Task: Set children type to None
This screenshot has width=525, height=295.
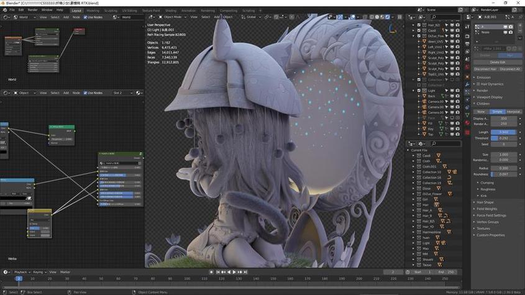Action: click(x=482, y=112)
